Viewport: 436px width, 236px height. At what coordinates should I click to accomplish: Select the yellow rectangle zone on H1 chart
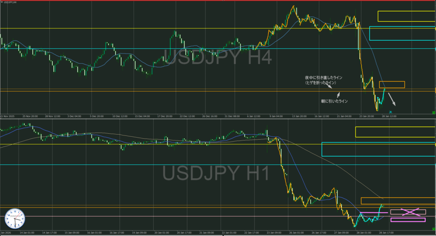[x=395, y=132]
